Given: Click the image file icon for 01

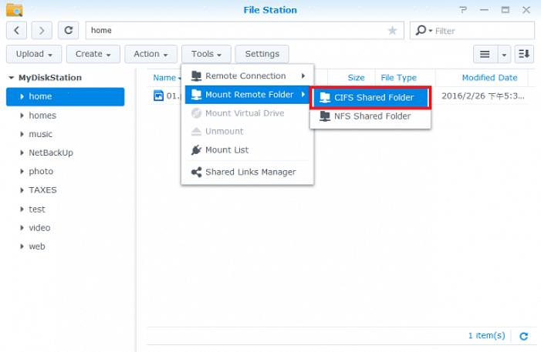Looking at the screenshot, I should [x=158, y=96].
